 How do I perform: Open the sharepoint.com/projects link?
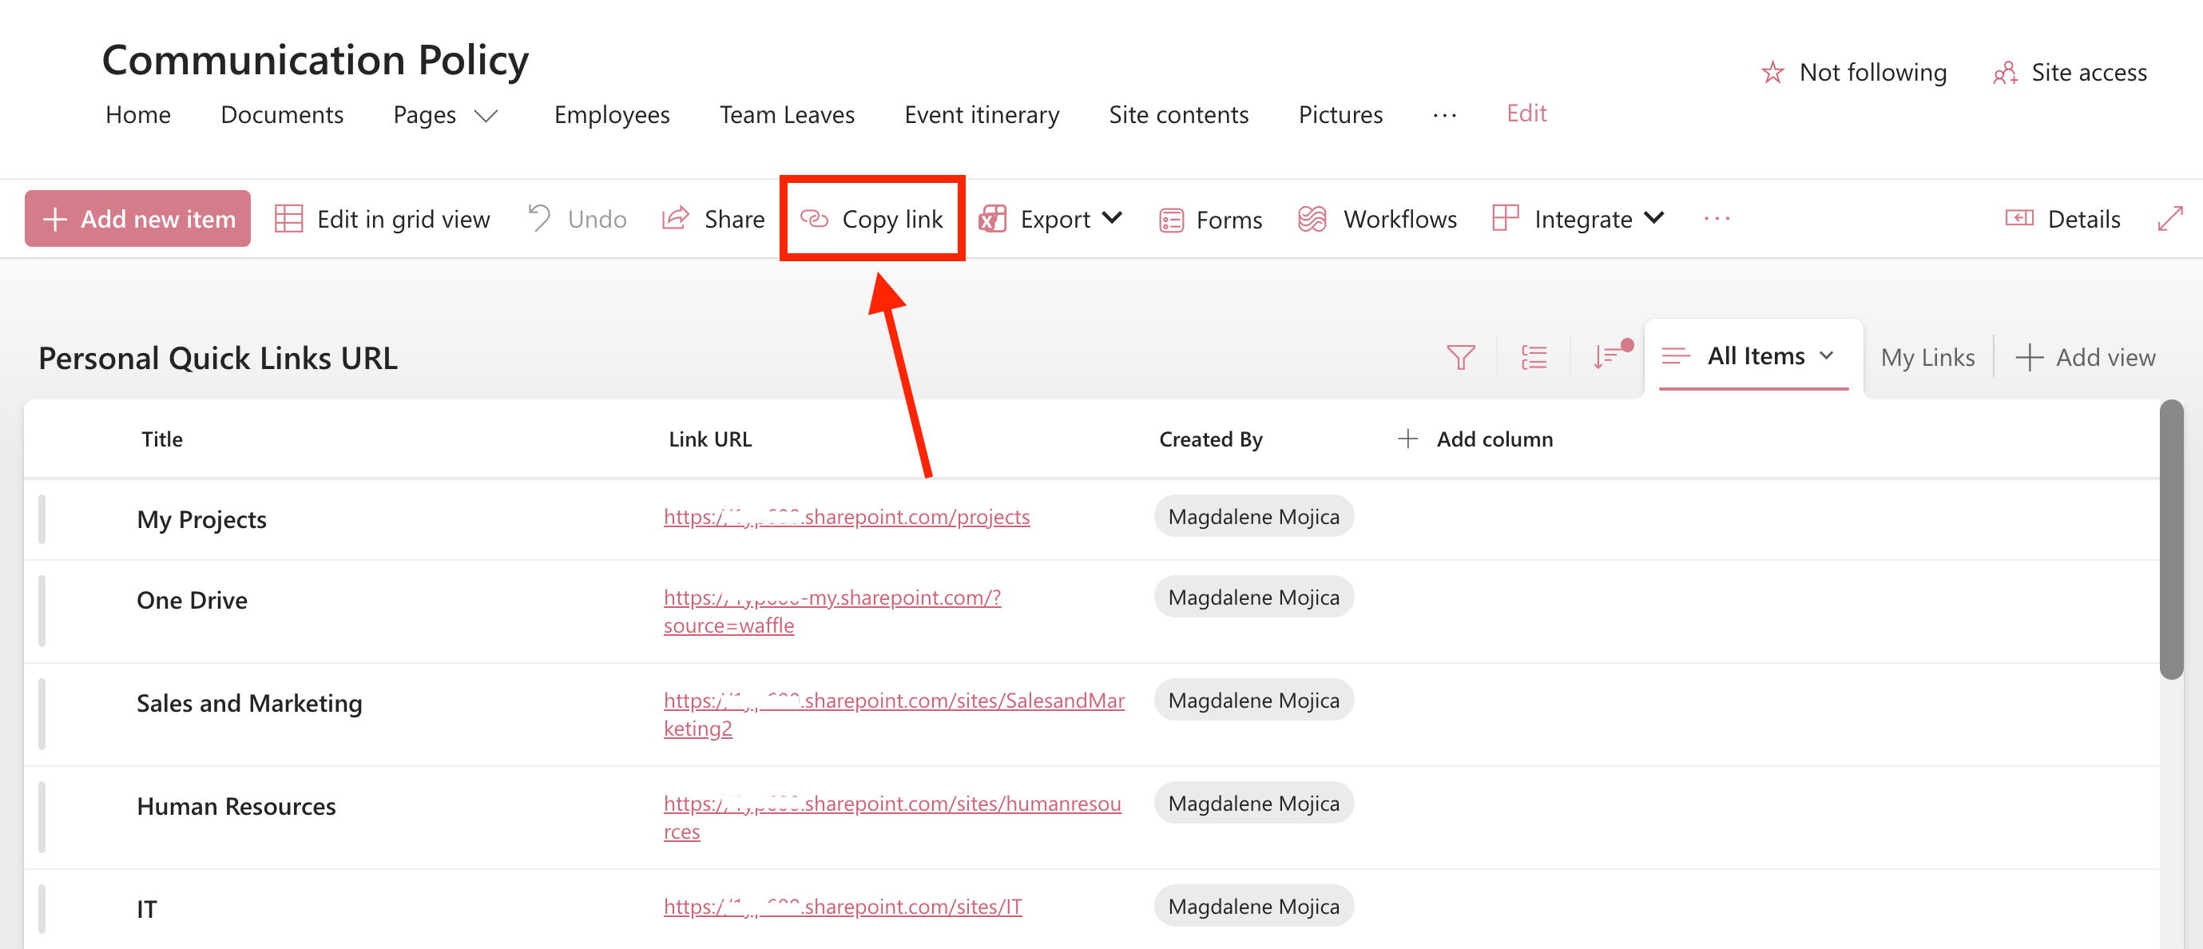(x=847, y=516)
